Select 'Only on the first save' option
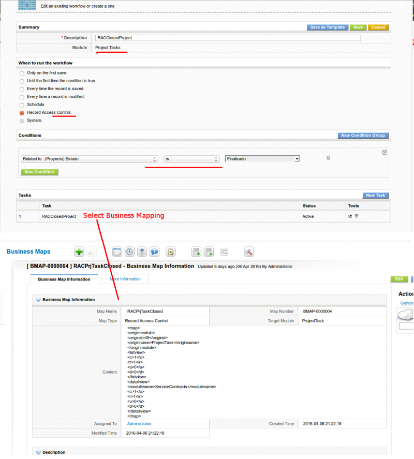 pyautogui.click(x=22, y=73)
